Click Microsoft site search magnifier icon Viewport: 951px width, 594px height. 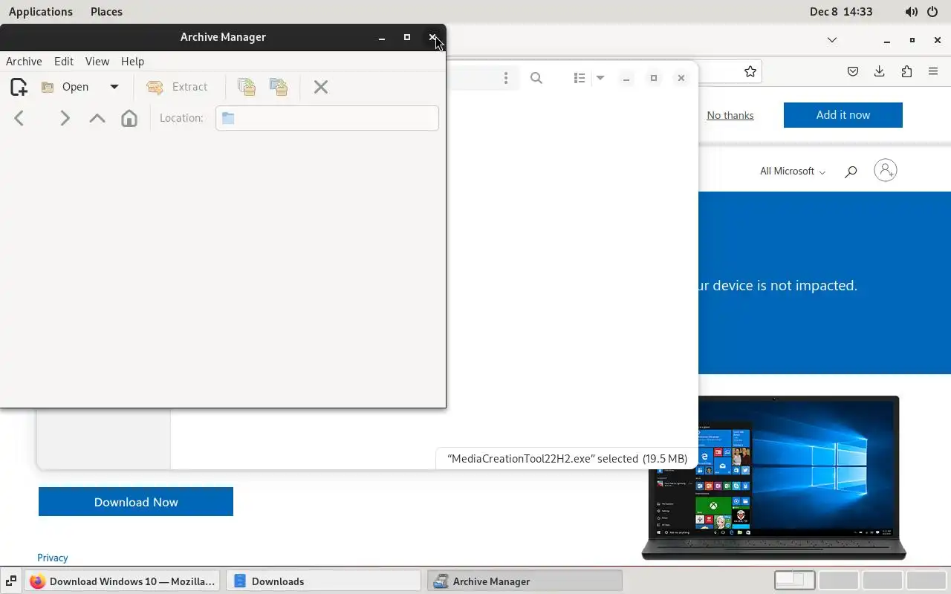point(851,172)
